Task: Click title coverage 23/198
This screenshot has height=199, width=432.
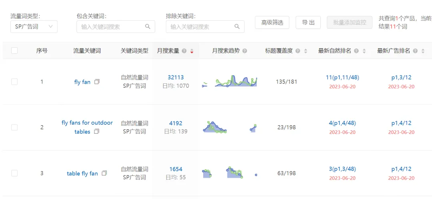Action: (286, 127)
